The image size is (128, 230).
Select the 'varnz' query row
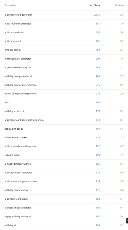(64, 103)
